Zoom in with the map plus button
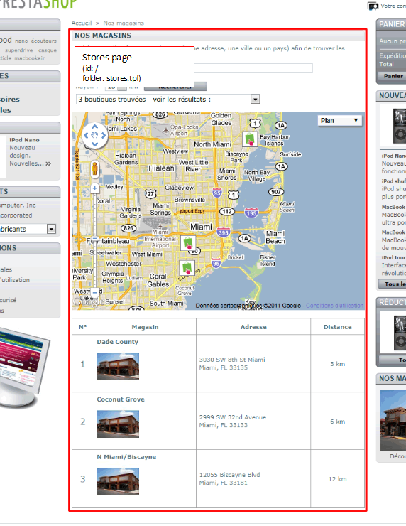 pos(95,188)
